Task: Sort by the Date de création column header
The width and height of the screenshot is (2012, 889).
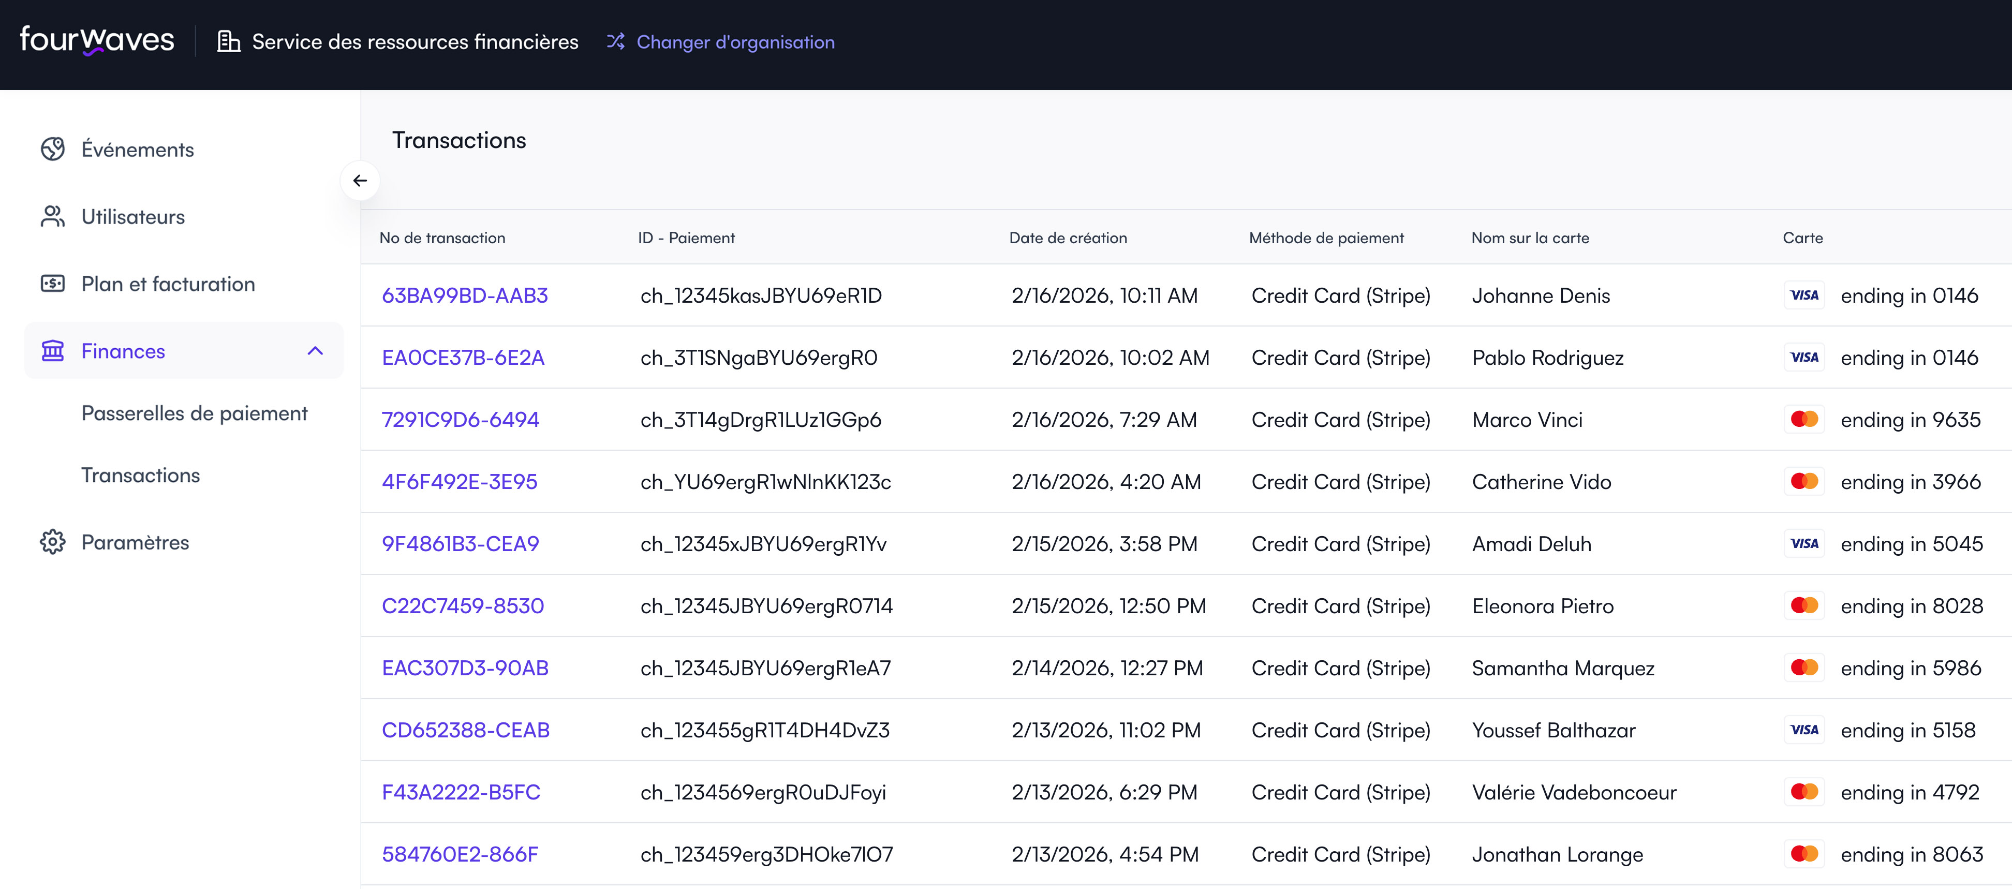Action: pos(1069,238)
